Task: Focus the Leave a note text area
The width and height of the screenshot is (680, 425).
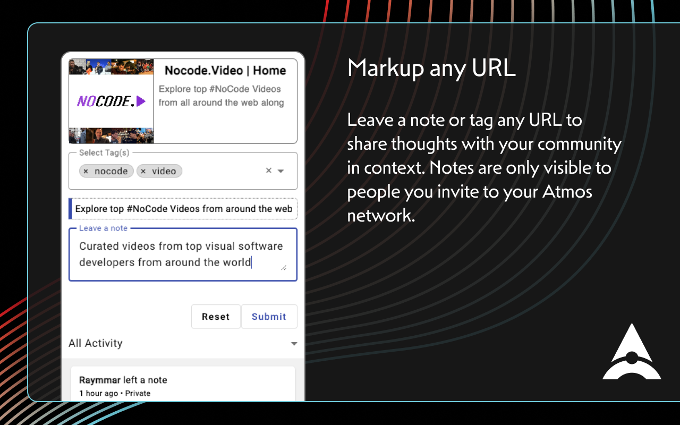Action: (x=183, y=254)
